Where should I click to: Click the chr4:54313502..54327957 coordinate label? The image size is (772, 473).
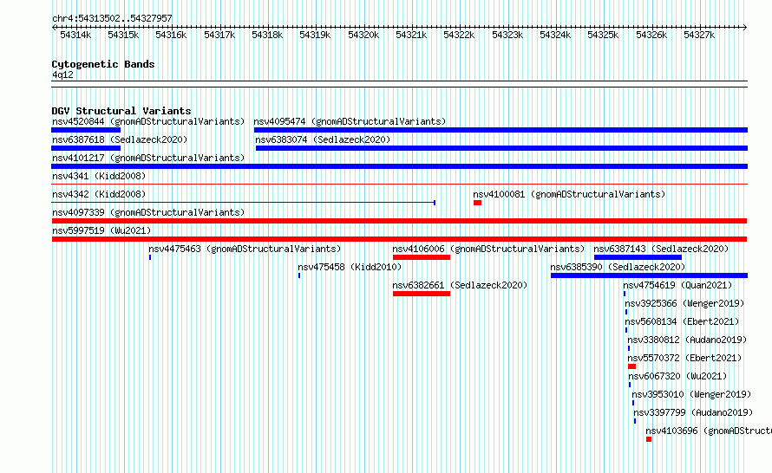112,19
